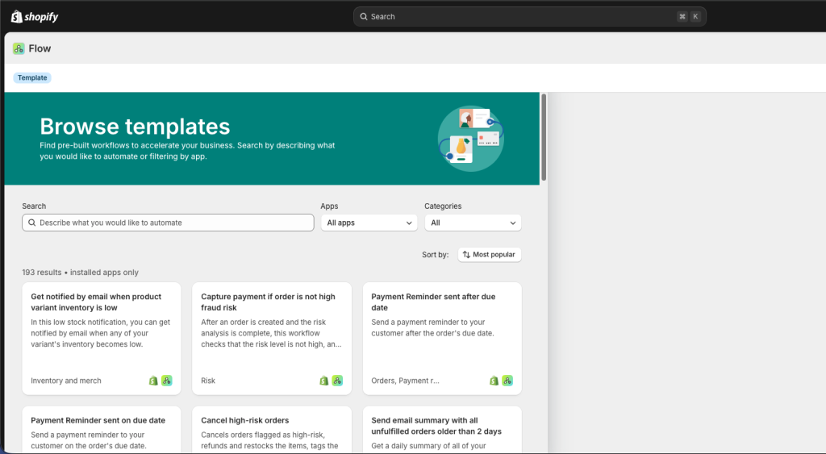The width and height of the screenshot is (826, 454).
Task: Click Shopify bag icon on Payment Reminder after due date card
Action: click(x=494, y=381)
